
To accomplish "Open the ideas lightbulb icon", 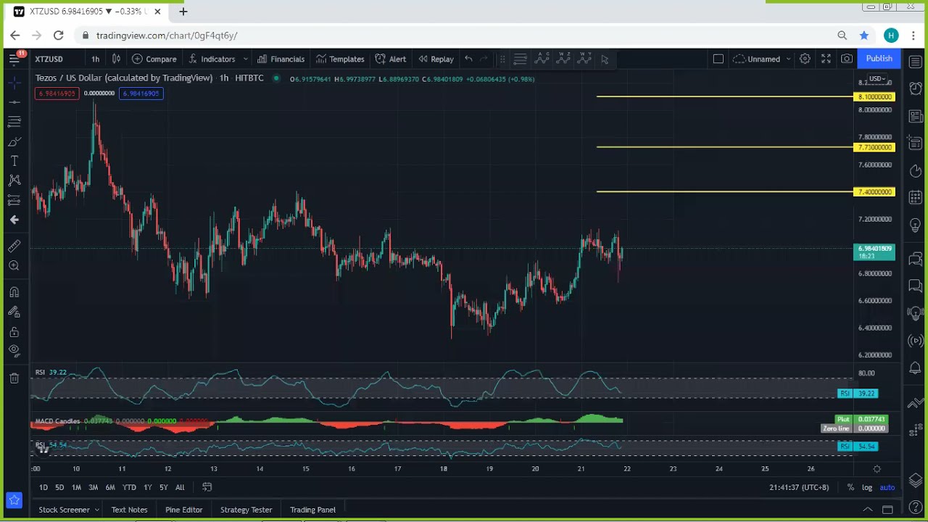I will click(x=915, y=227).
